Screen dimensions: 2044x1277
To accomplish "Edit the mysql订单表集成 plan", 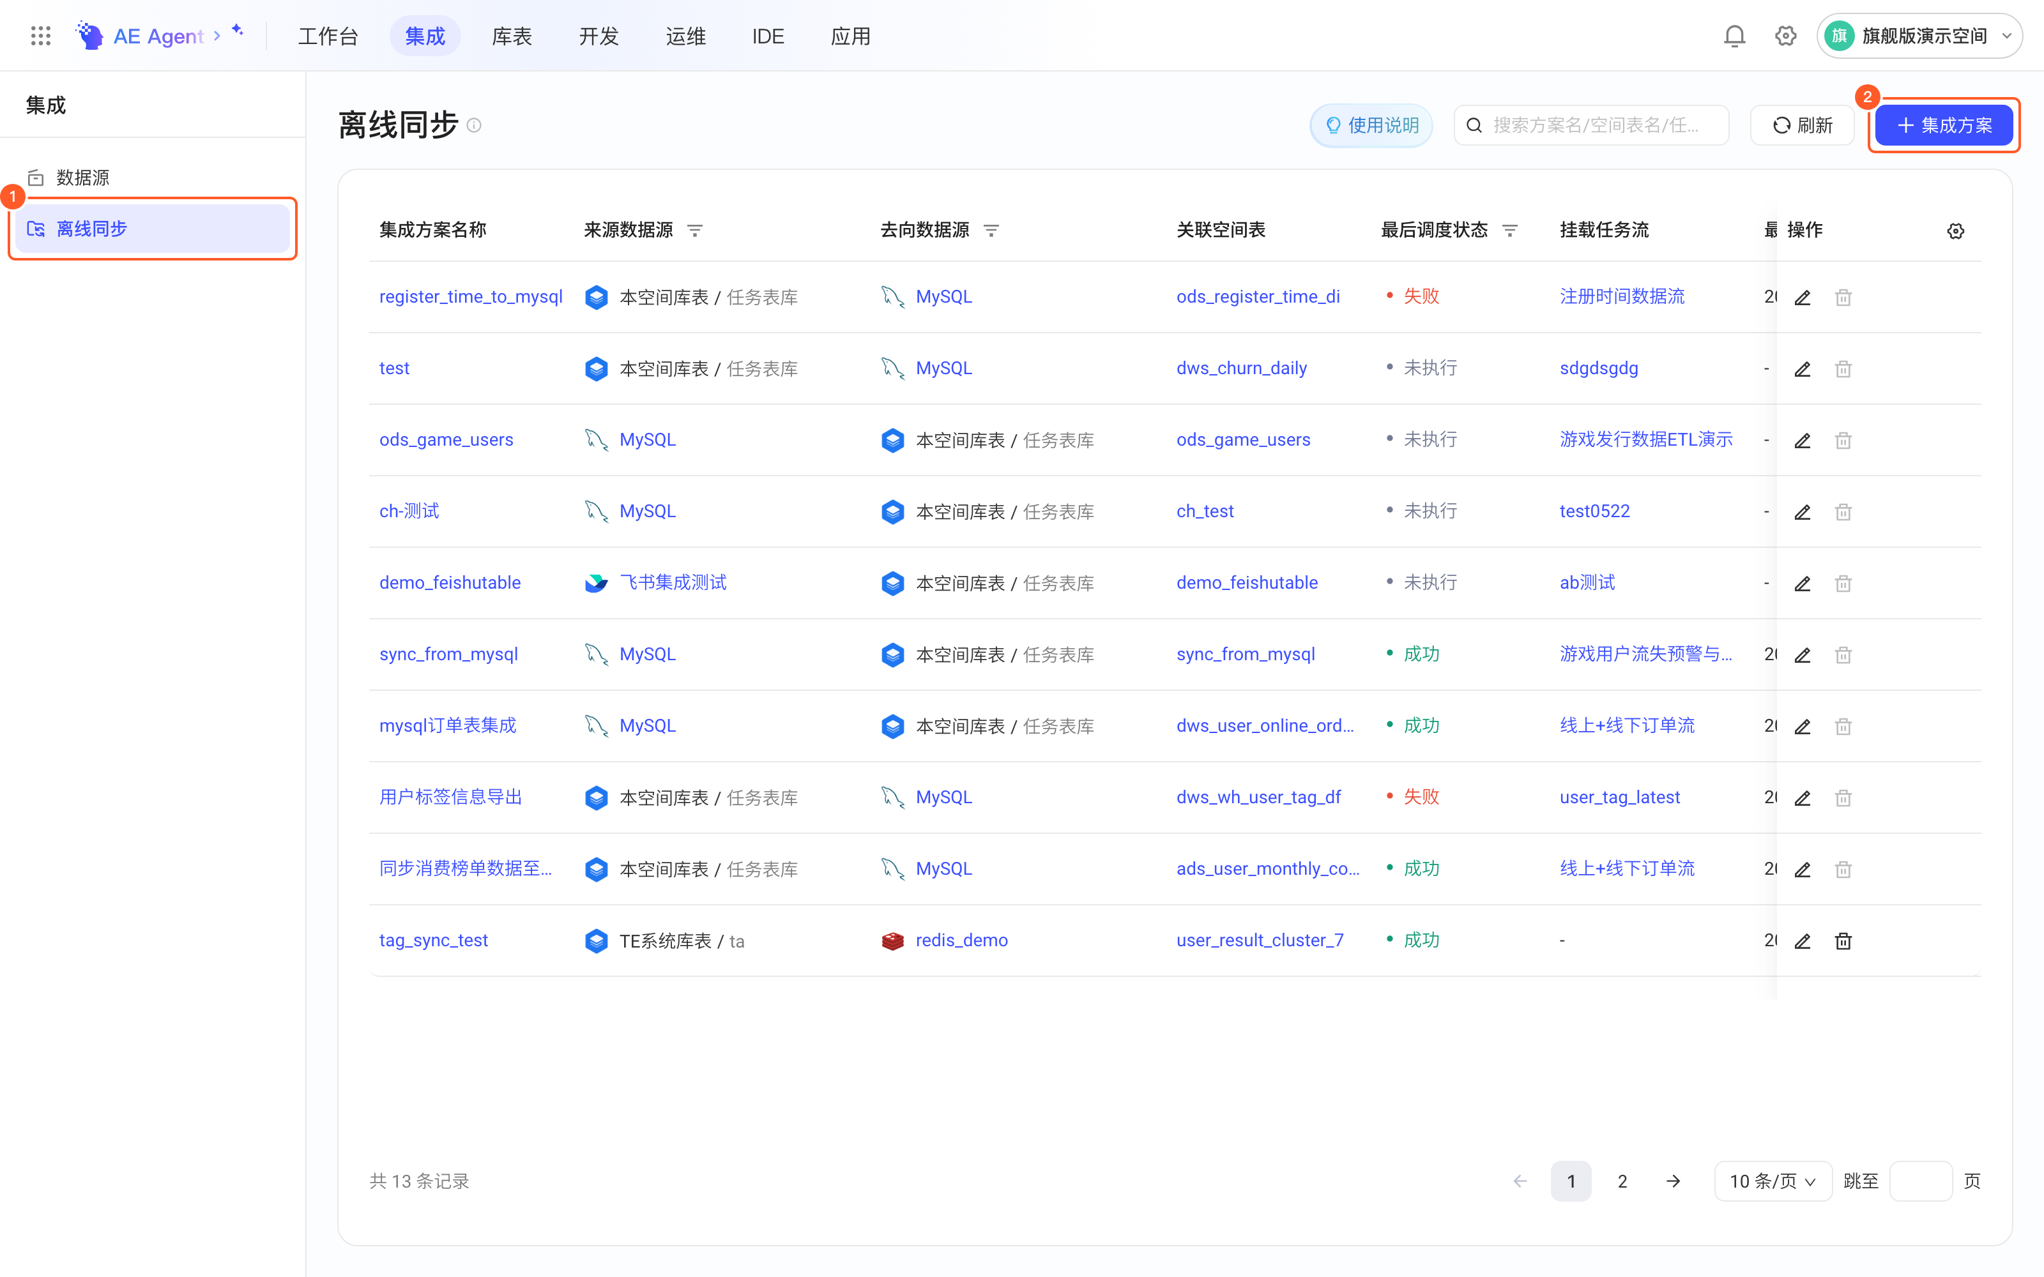I will coord(1803,727).
